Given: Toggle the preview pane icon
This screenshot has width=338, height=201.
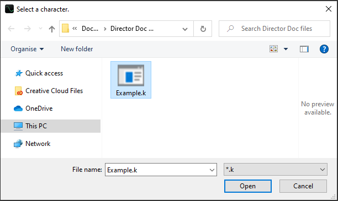Looking at the screenshot, I should (x=304, y=49).
